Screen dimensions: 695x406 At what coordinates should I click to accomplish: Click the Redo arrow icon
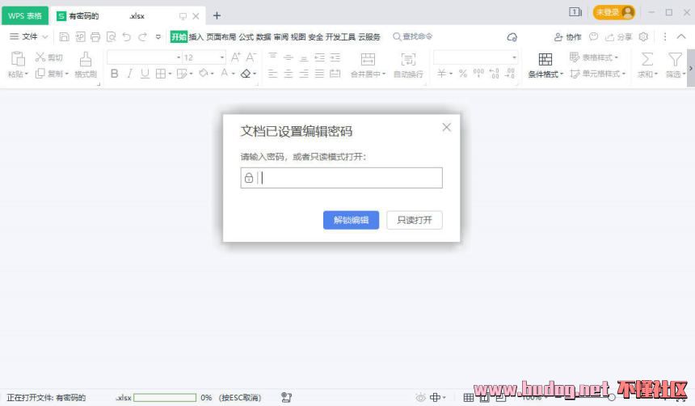142,37
